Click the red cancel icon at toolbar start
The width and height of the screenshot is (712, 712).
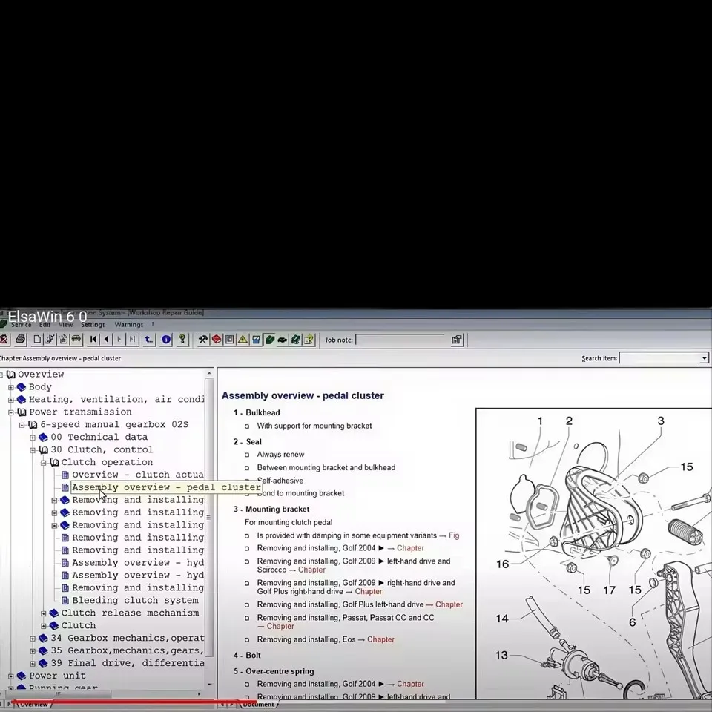(x=4, y=339)
